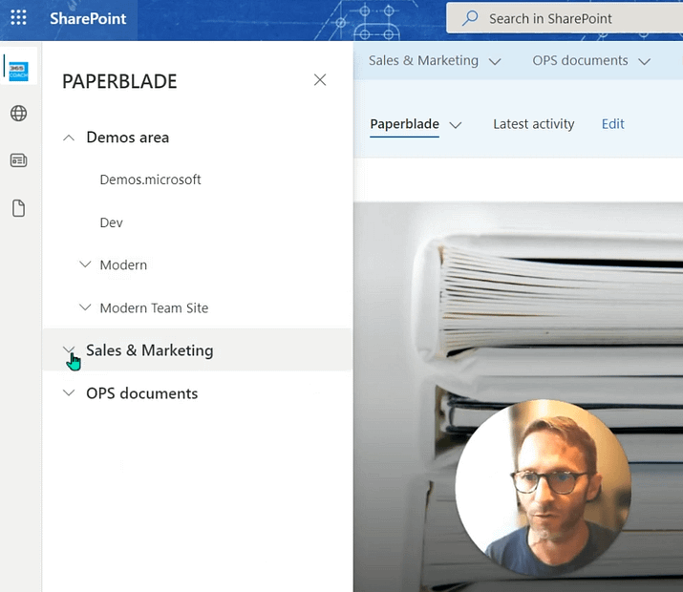Open the My files page icon
This screenshot has width=683, height=592.
click(x=18, y=208)
